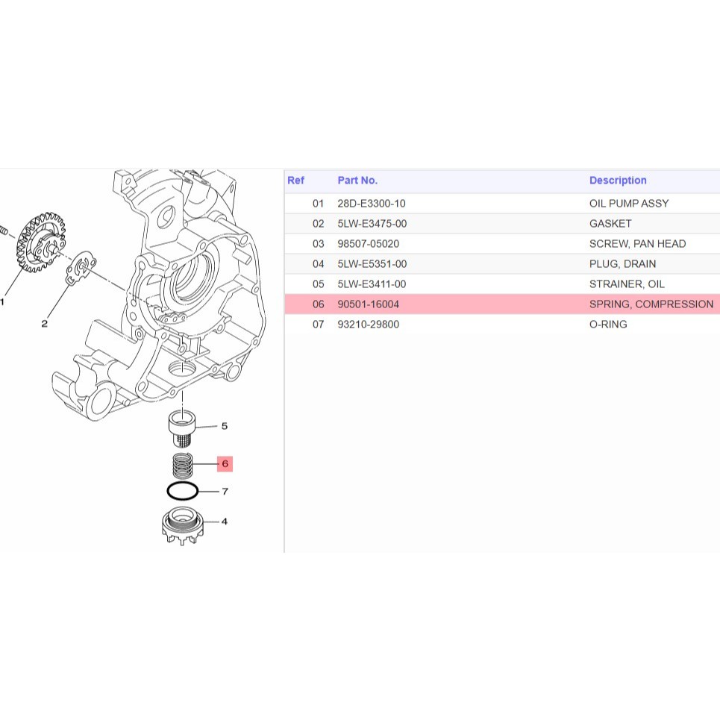
Task: Click the GASKET description
Action: (610, 224)
